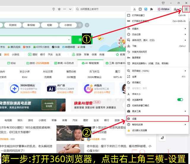Screen dimensions: 190x164
Task: Expand the 历史记录 history submenu
Action: tap(157, 34)
